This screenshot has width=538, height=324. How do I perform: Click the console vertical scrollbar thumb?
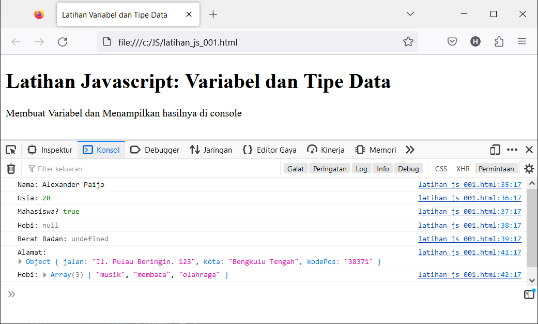pos(532,227)
